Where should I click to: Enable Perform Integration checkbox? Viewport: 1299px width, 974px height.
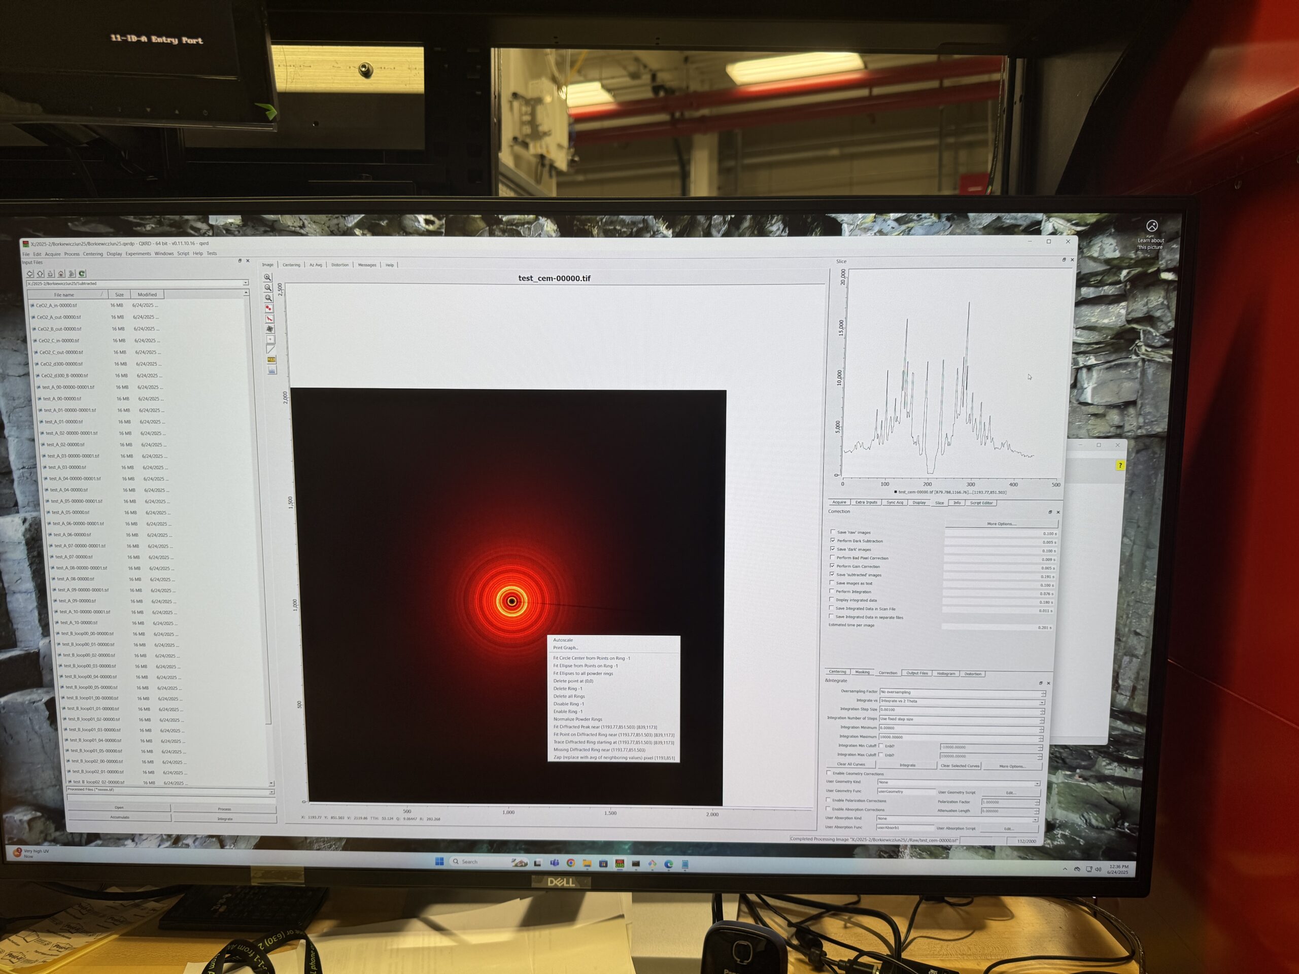[x=832, y=591]
